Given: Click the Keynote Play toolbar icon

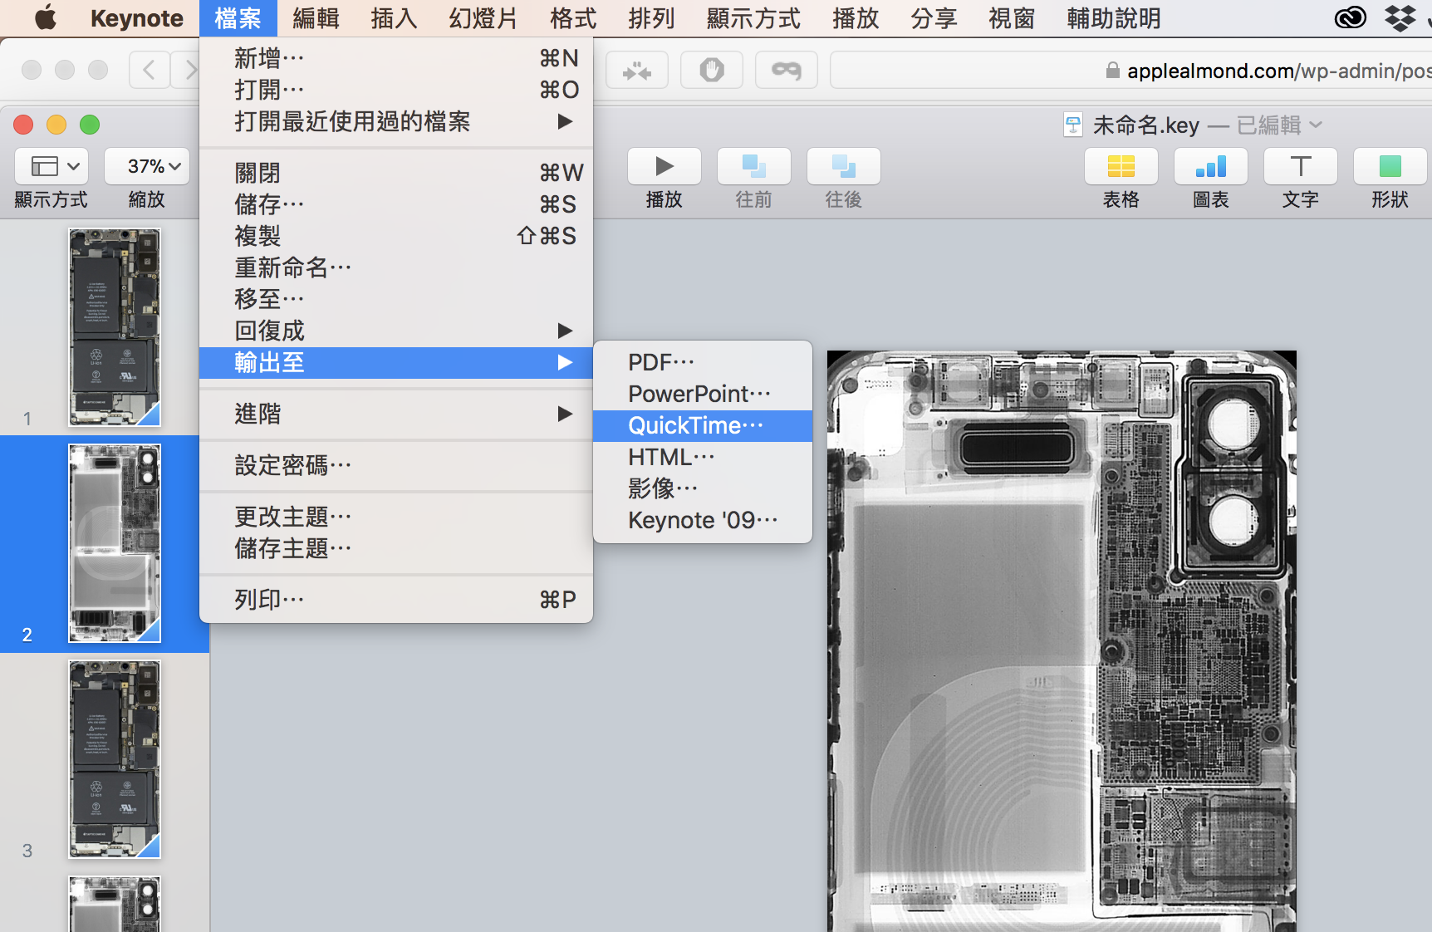Looking at the screenshot, I should 665,166.
